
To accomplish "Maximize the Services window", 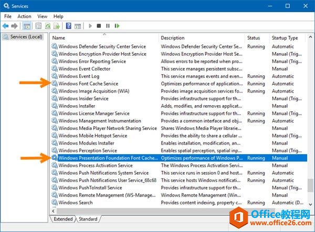I will point(288,6).
